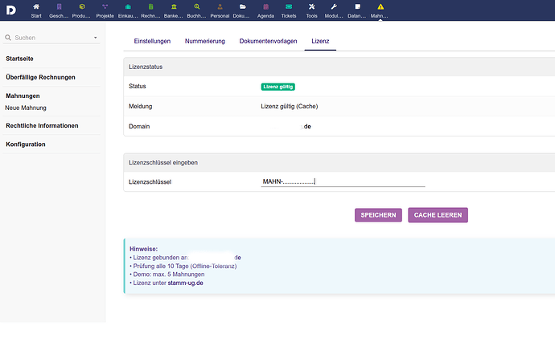This screenshot has width=555, height=346.
Task: Click the Lizenzschlüssel input field
Action: (x=342, y=181)
